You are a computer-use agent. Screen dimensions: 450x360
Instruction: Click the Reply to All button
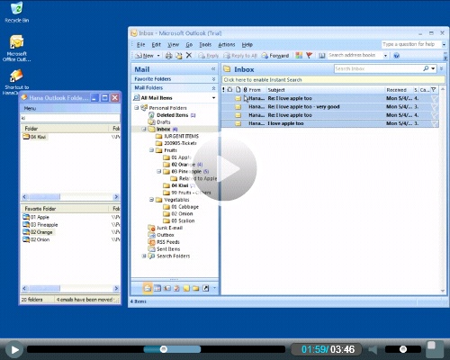click(240, 56)
